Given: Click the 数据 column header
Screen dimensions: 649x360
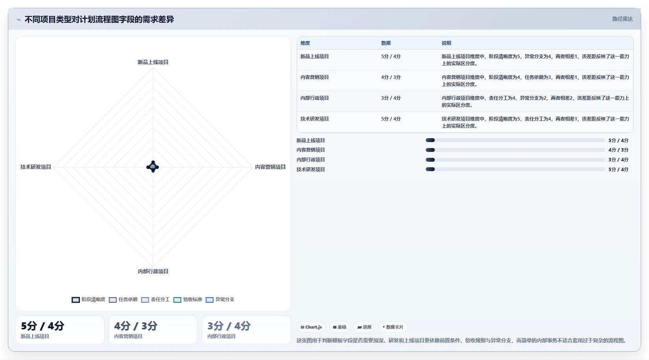Looking at the screenshot, I should pos(386,43).
